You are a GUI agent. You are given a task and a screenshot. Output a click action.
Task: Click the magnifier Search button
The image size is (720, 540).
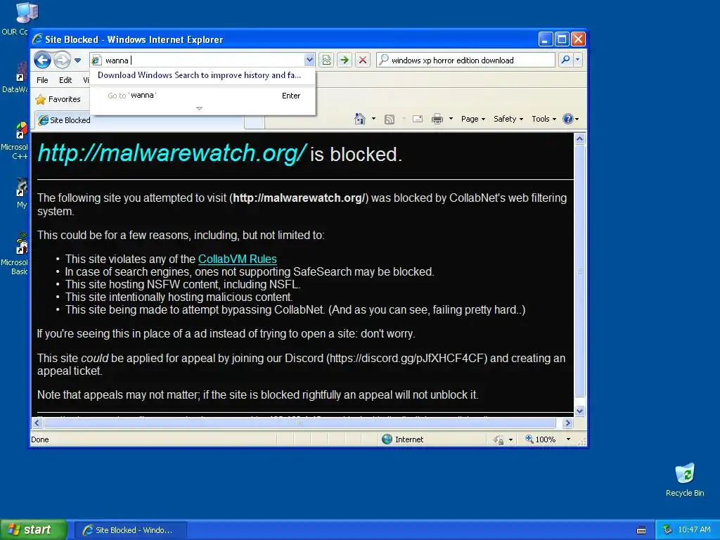(566, 60)
